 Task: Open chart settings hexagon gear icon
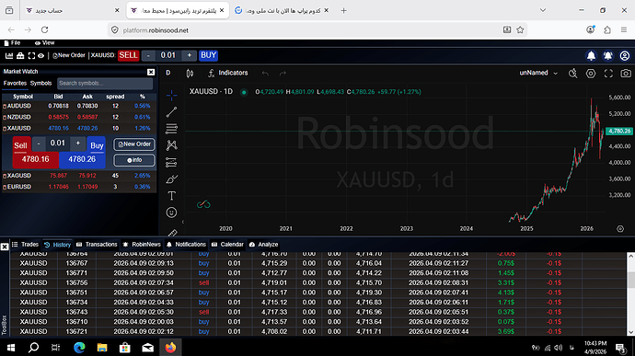coord(591,74)
